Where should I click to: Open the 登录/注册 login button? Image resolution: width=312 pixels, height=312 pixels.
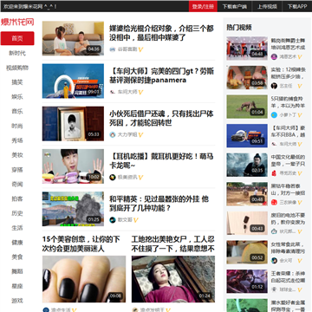[x=203, y=6]
